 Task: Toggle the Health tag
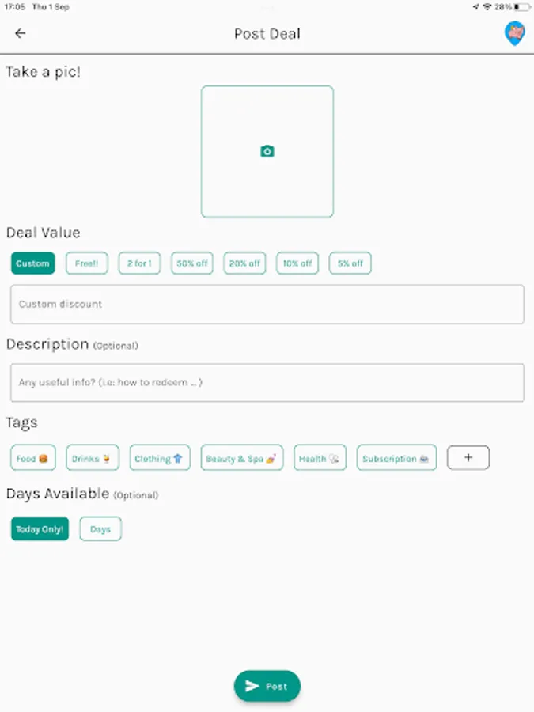click(x=320, y=458)
